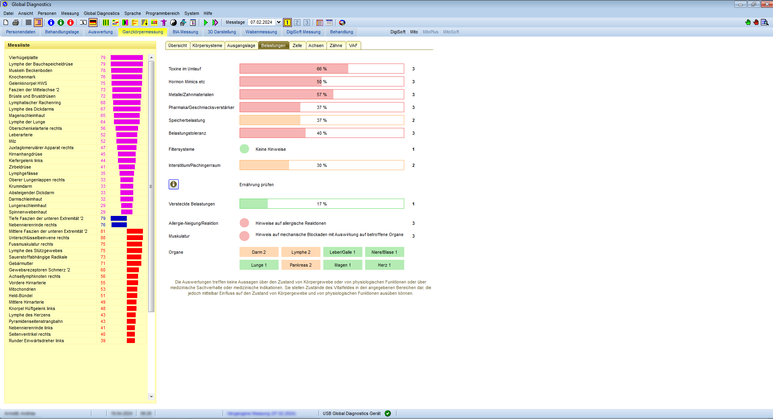Click the Pankreas 2 organ button
Image resolution: width=773 pixels, height=419 pixels.
301,265
